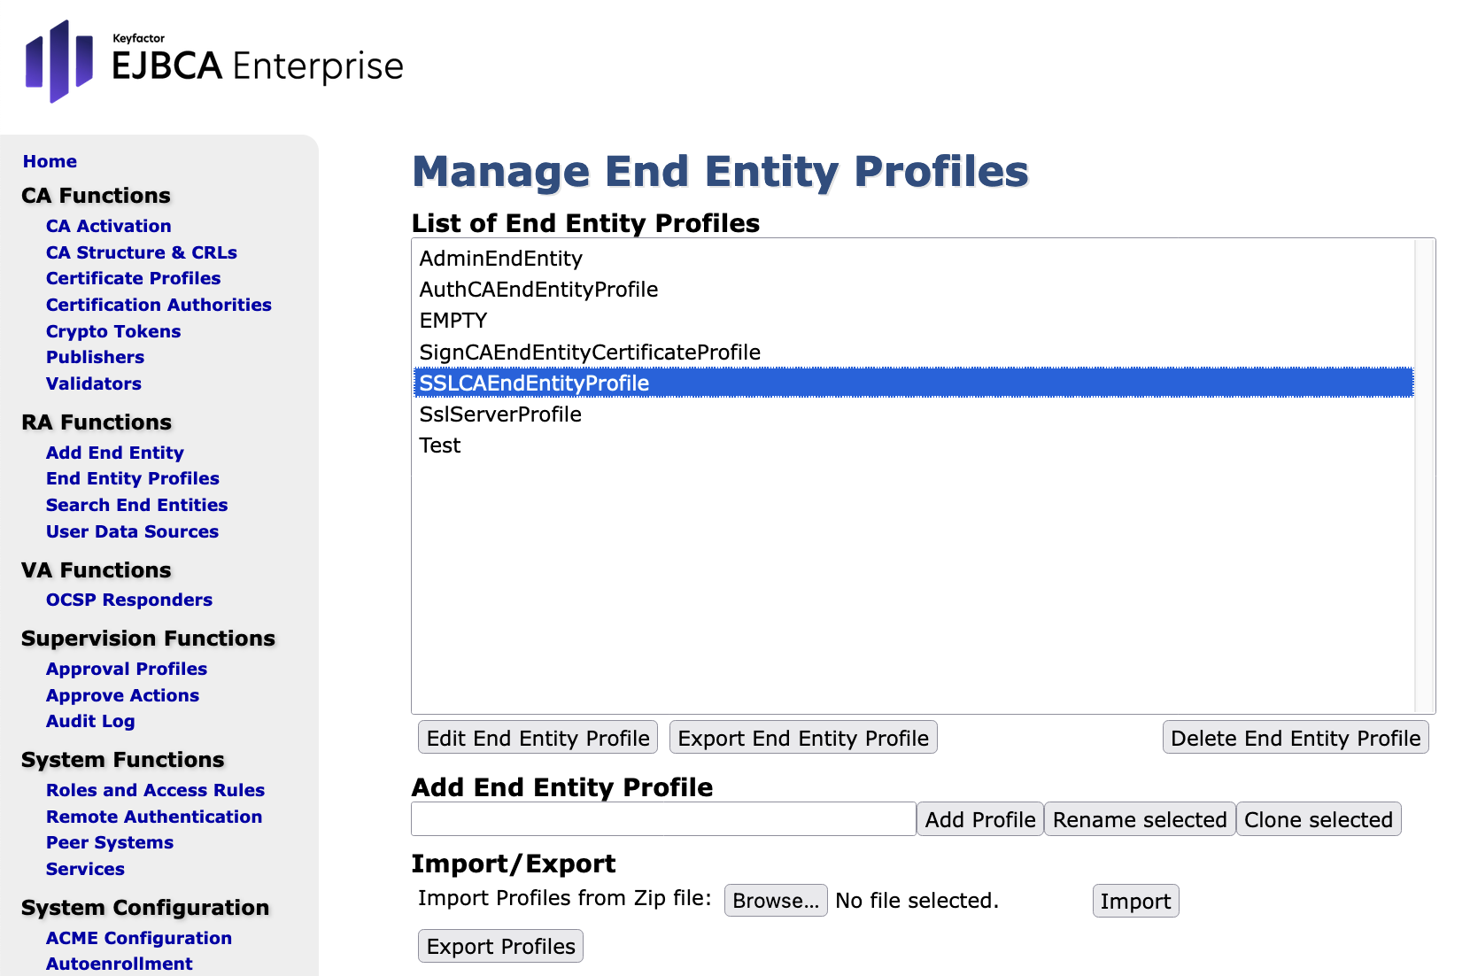Click Delete End Entity Profile button
Viewport: 1470px width, 976px height.
click(1295, 738)
